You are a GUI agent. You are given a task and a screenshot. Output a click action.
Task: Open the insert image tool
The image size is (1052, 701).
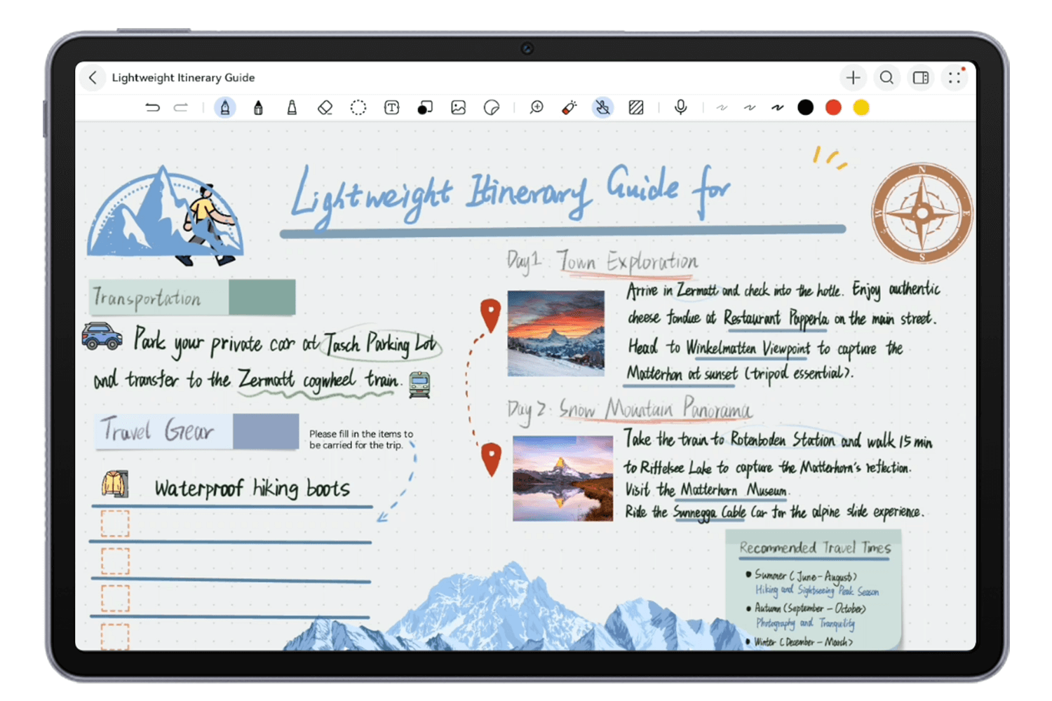tap(459, 108)
